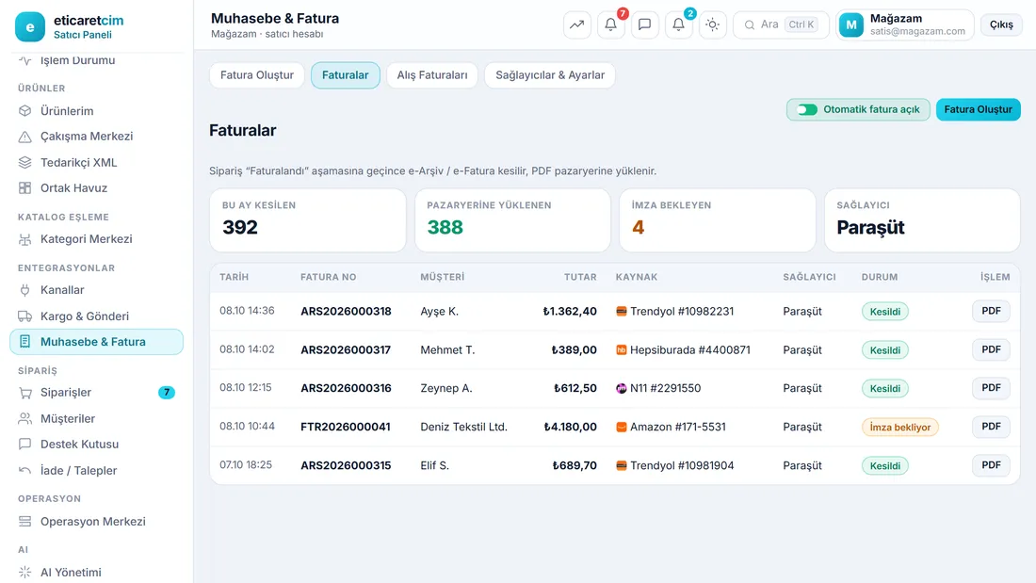
Task: Open the trend chart icon in header
Action: tap(576, 24)
